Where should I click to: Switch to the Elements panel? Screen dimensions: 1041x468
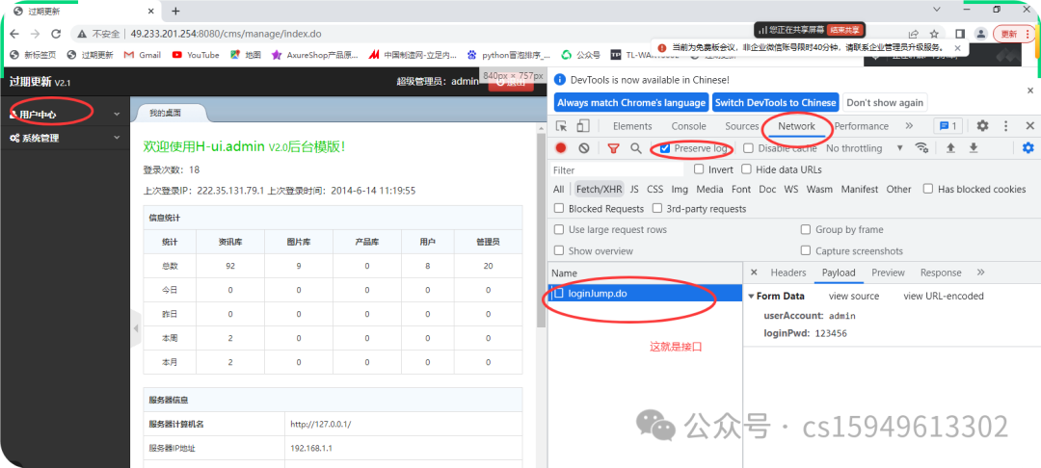tap(632, 126)
